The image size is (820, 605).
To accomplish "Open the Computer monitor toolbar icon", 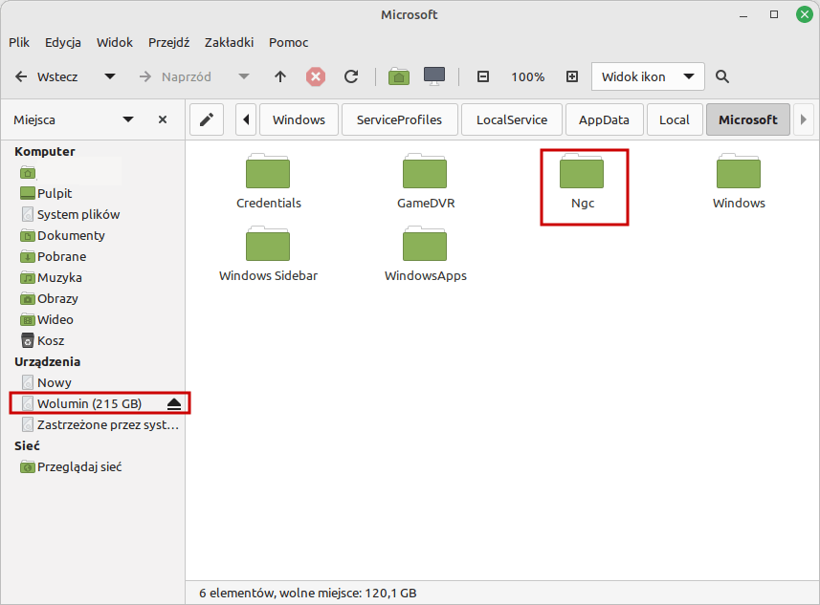I will click(434, 76).
